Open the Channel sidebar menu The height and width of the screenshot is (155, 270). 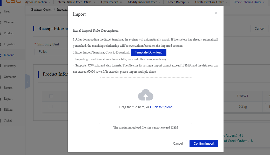tap(9, 22)
